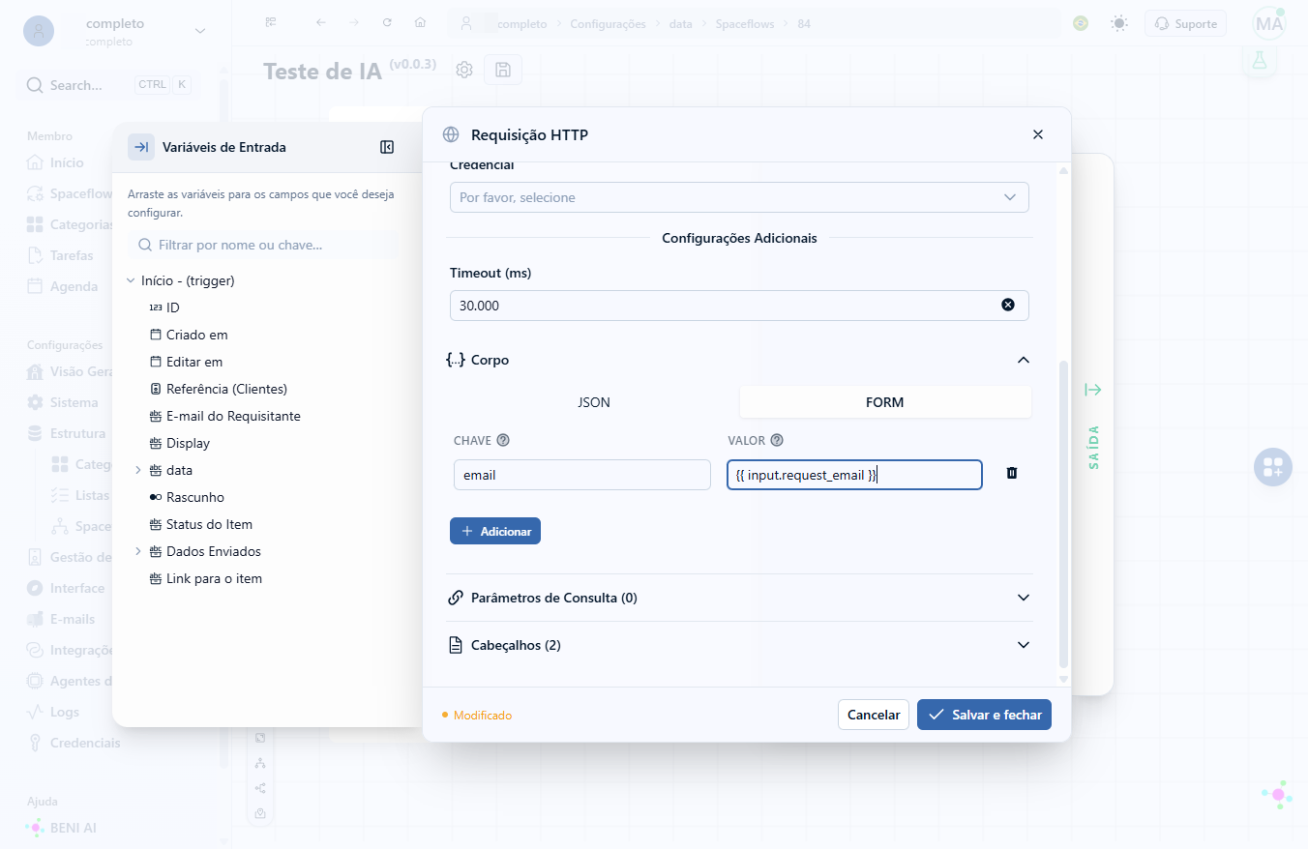Collapse the Início trigger node
Screen dimensions: 1308x849
click(131, 280)
